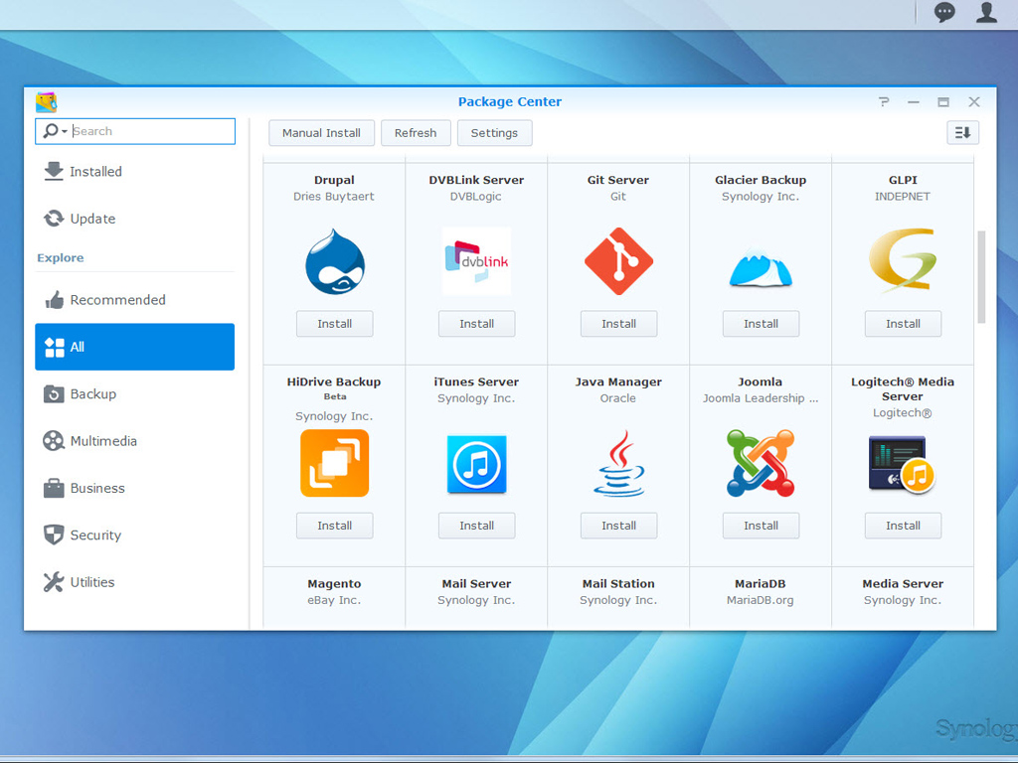Open the Joomla package icon

tap(761, 463)
